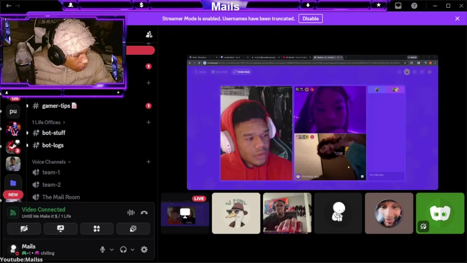The height and width of the screenshot is (263, 467).
Task: Share your screen button
Action: [61, 229]
